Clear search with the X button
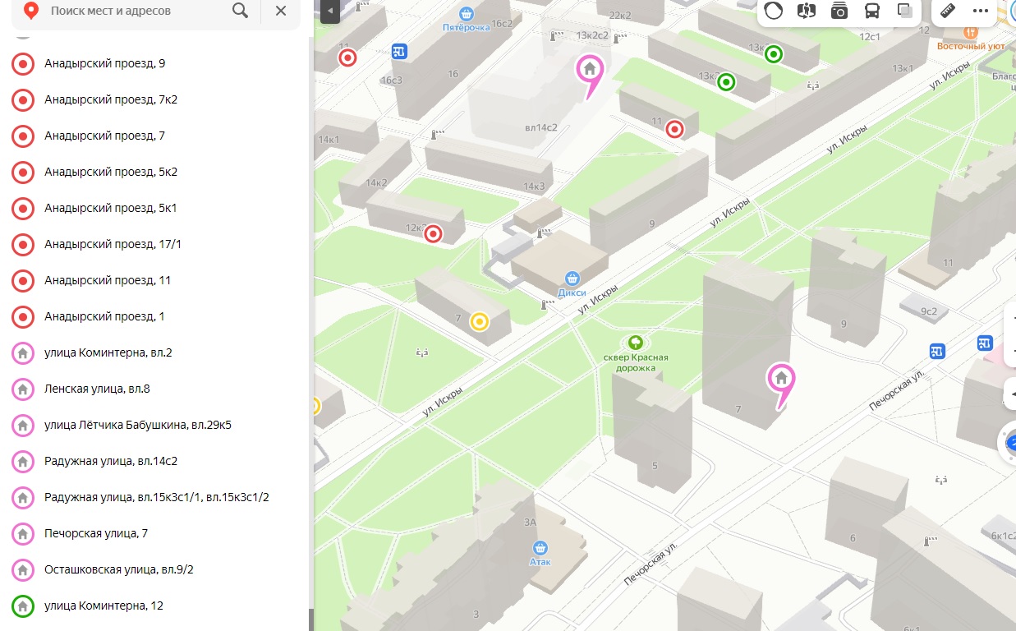Screen dimensions: 1016x631 point(281,11)
